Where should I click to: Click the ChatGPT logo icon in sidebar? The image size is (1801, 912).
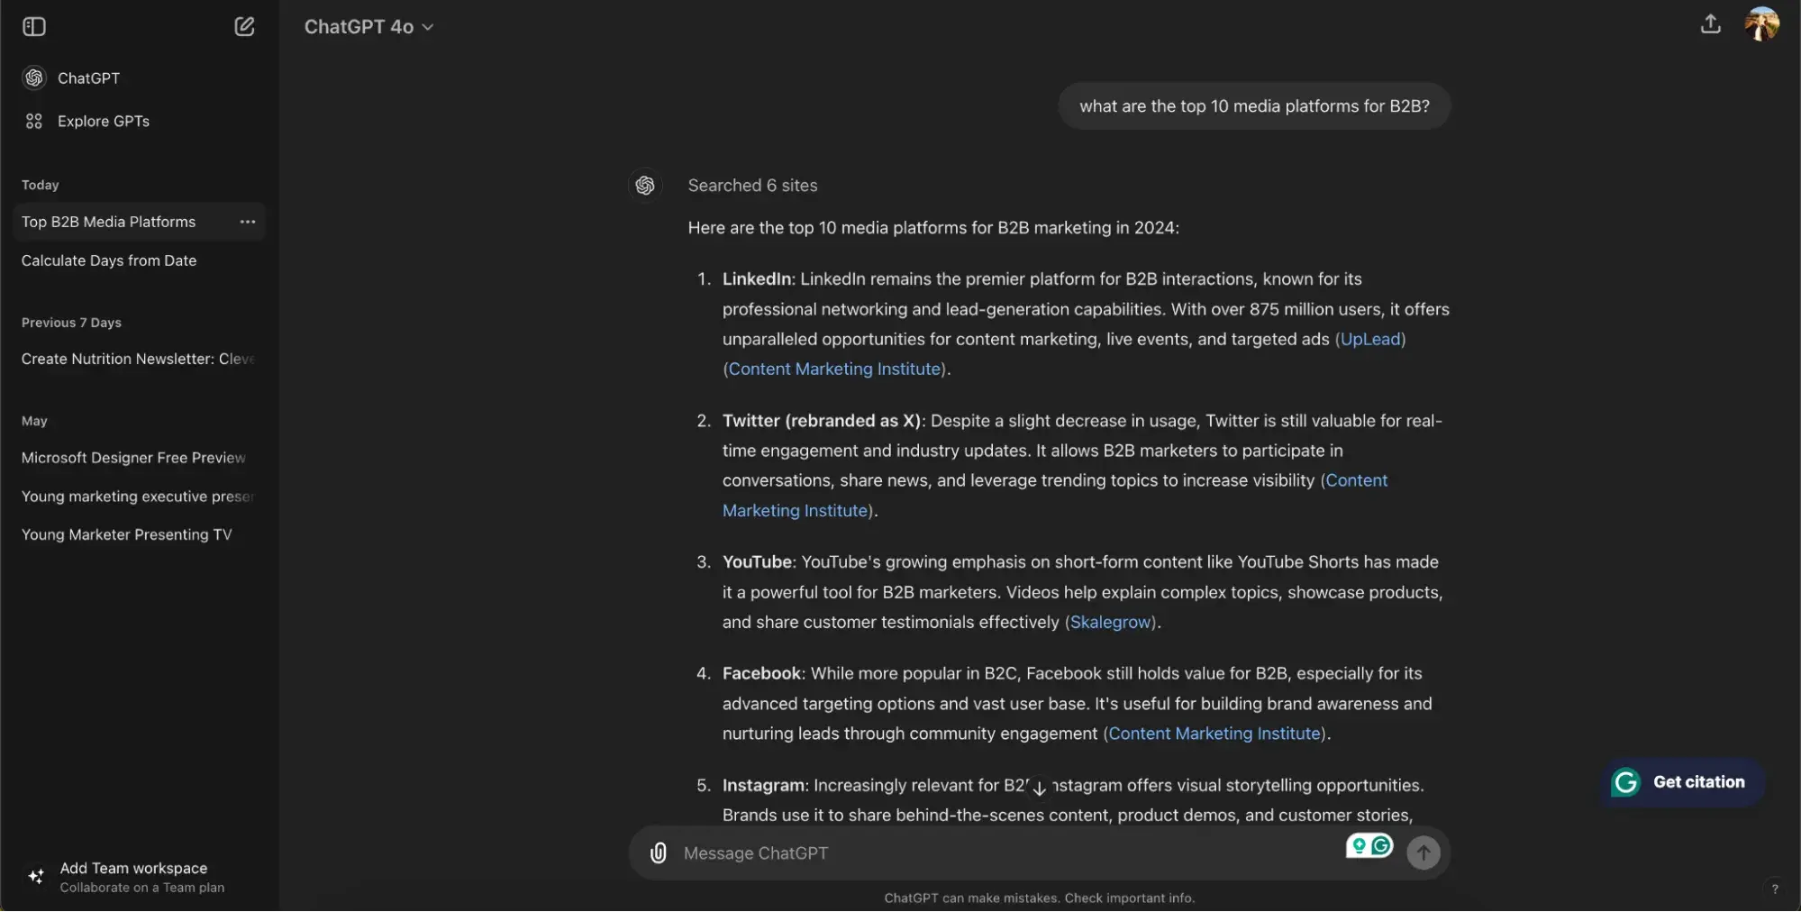34,78
